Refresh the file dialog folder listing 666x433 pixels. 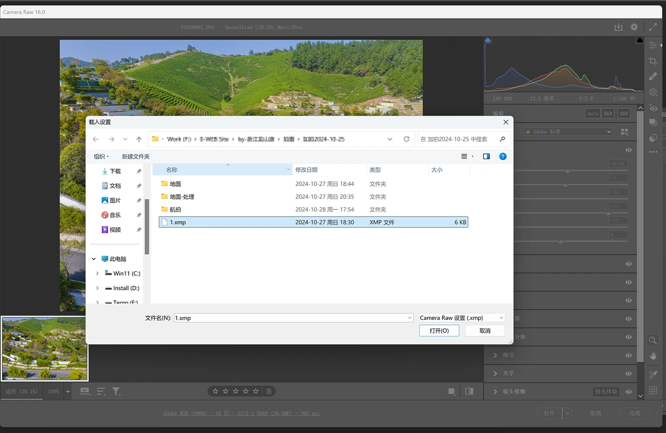click(406, 139)
